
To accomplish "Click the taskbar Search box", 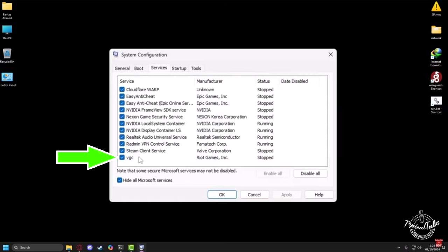I will pyautogui.click(x=37, y=247).
